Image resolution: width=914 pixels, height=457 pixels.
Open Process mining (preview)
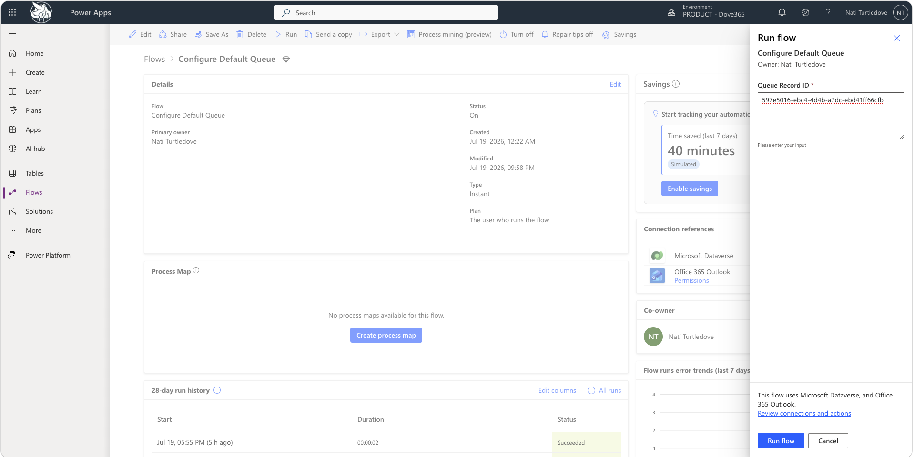point(449,34)
